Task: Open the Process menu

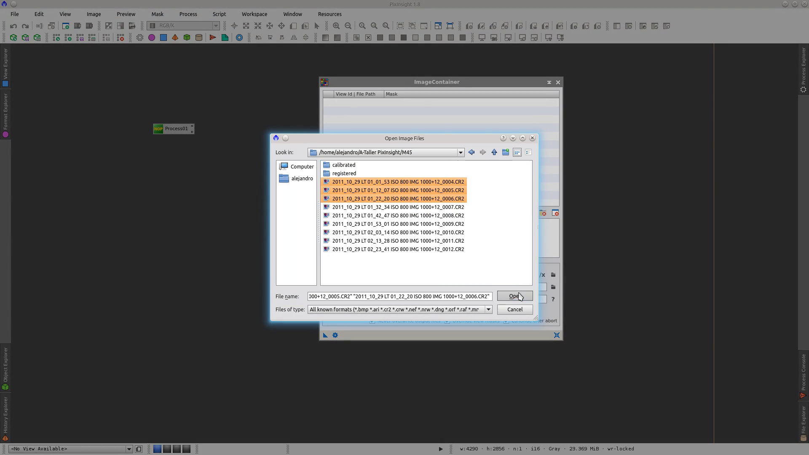Action: pos(188,14)
